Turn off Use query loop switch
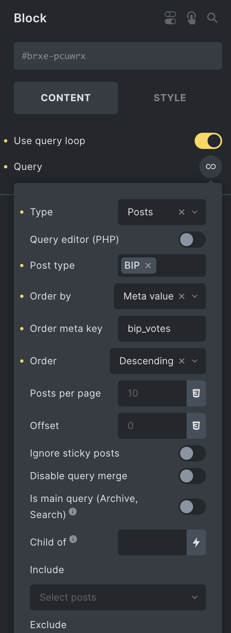231x633 pixels. (x=208, y=141)
